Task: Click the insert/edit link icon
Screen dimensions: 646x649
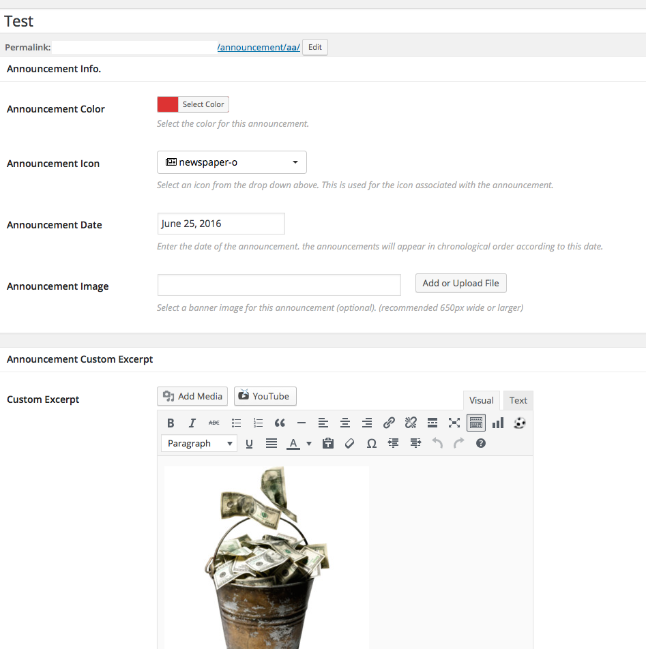Action: click(x=389, y=423)
